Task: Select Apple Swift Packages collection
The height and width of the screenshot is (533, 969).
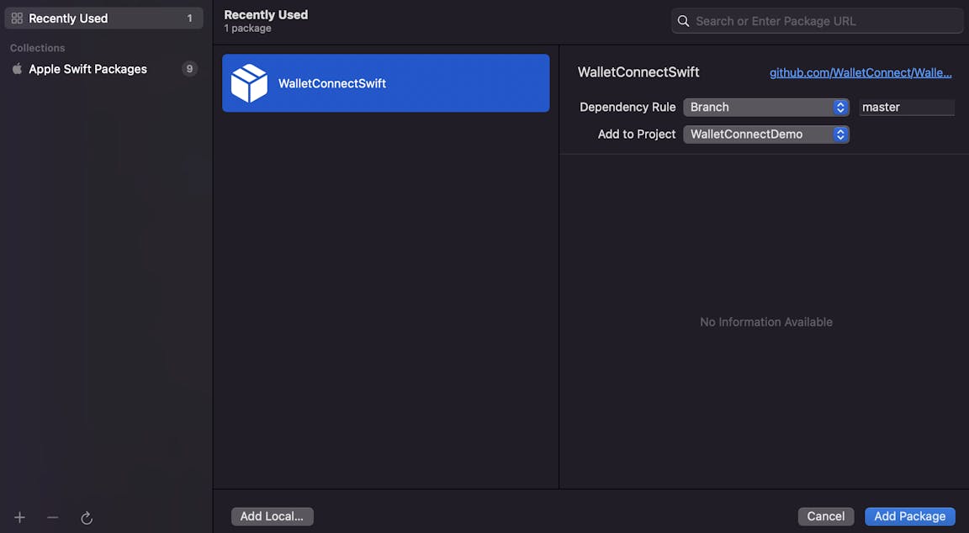Action: pyautogui.click(x=103, y=69)
